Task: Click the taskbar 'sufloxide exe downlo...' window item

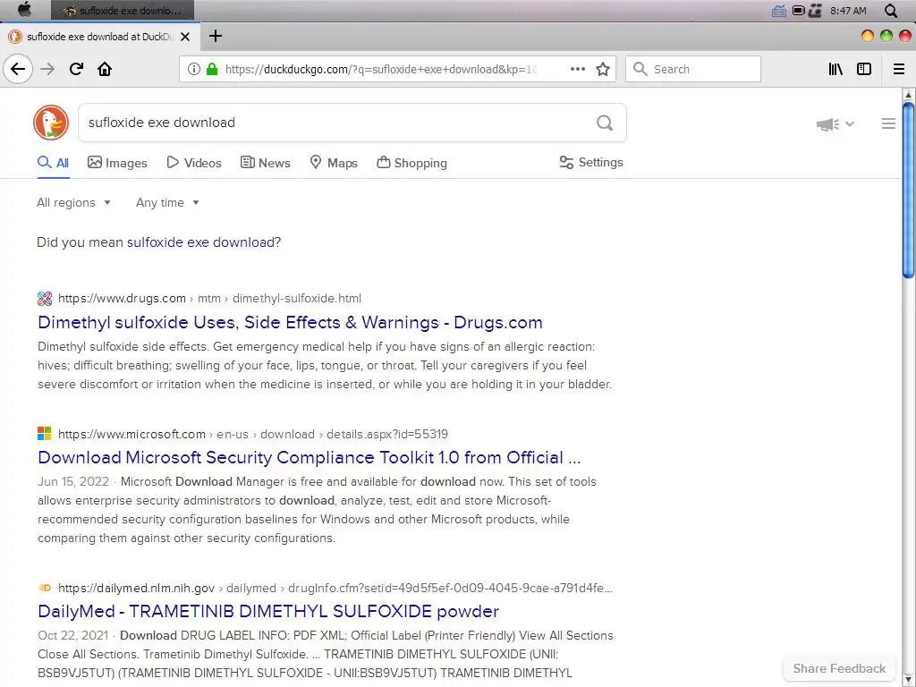Action: click(x=122, y=10)
